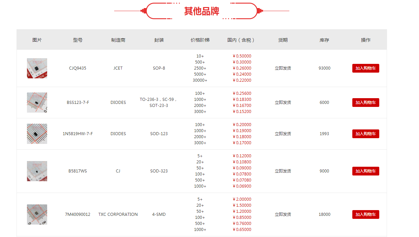This screenshot has width=419, height=237.
Task: Open the CJQ9435 model link
Action: (77, 68)
